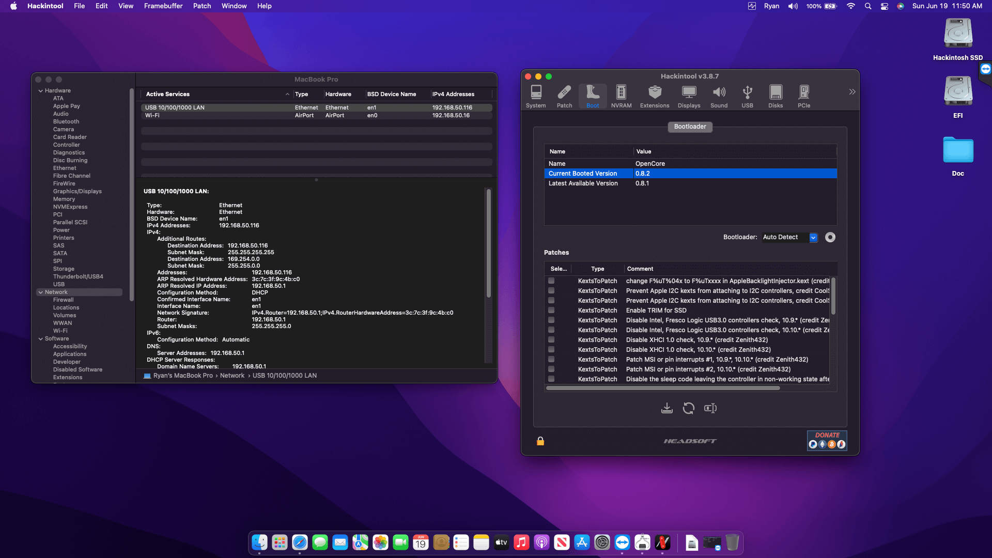Open the File menu

pyautogui.click(x=79, y=6)
